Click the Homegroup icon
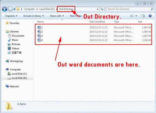 pos(7,61)
